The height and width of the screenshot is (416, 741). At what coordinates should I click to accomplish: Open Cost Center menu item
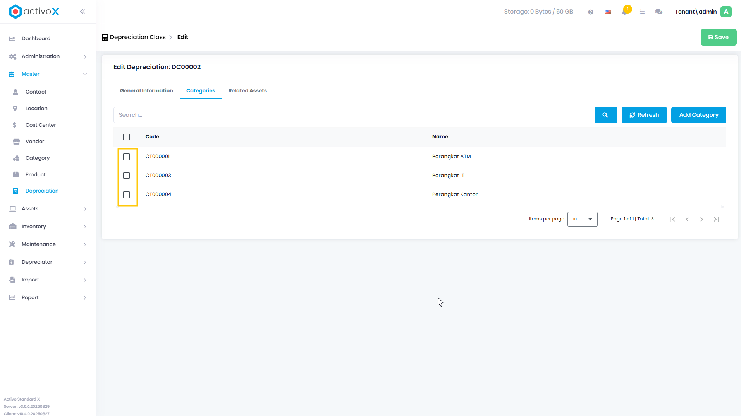click(x=41, y=125)
